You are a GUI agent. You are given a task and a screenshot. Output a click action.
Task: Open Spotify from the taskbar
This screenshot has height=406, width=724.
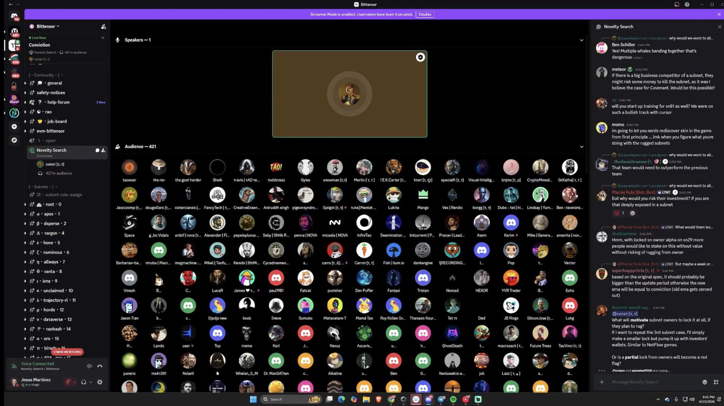[453, 399]
